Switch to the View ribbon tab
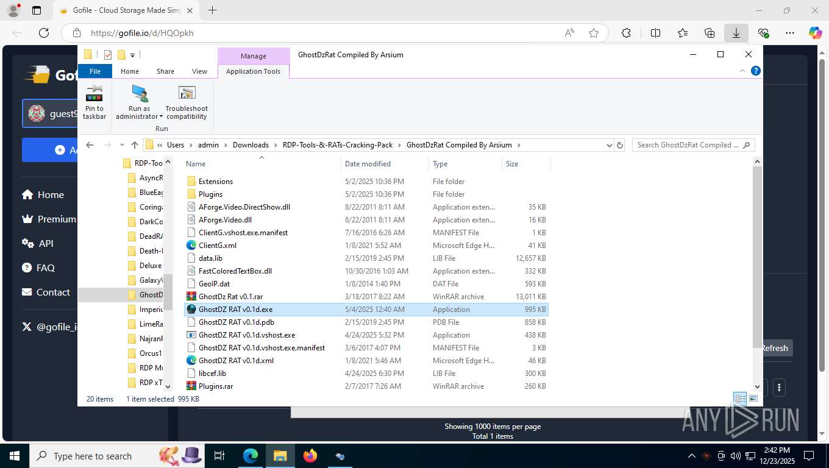This screenshot has width=829, height=468. coord(200,71)
